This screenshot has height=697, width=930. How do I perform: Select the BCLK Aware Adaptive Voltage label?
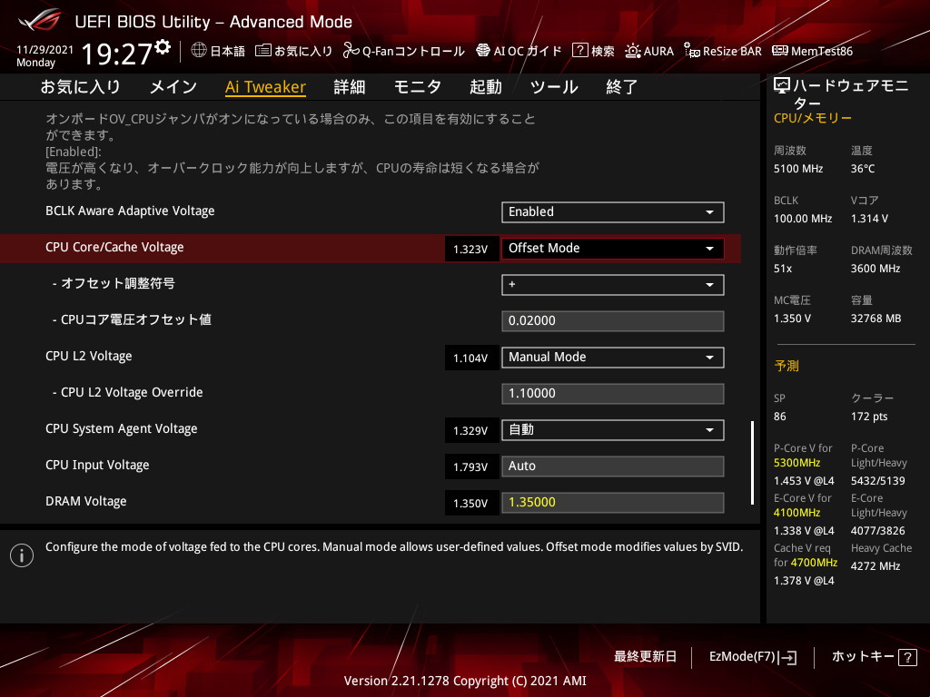click(x=130, y=211)
